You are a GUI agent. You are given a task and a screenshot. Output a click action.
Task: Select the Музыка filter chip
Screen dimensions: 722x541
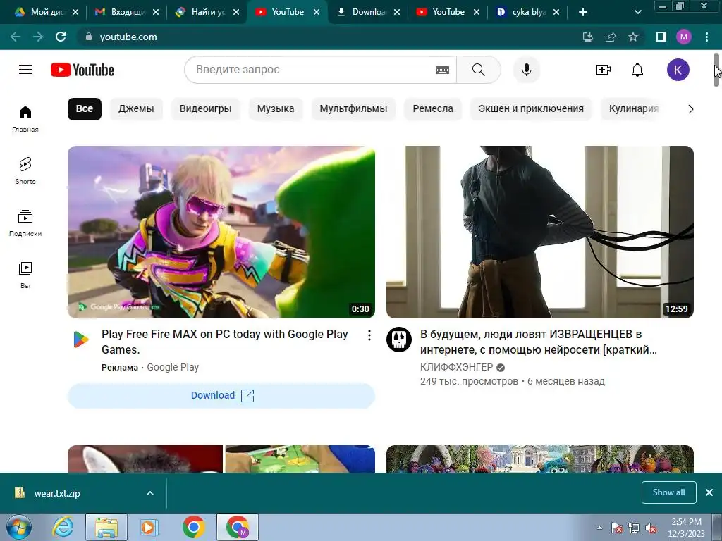(276, 109)
